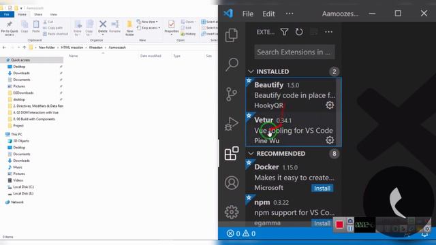Select Downloads under Quick access
Image resolution: width=436 pixels, height=245 pixels.
point(21,73)
